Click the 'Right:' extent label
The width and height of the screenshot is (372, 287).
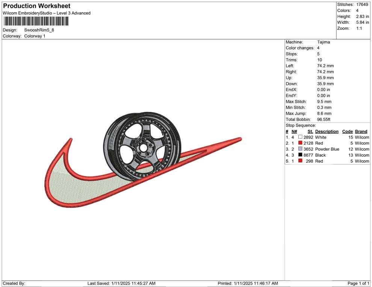[291, 72]
